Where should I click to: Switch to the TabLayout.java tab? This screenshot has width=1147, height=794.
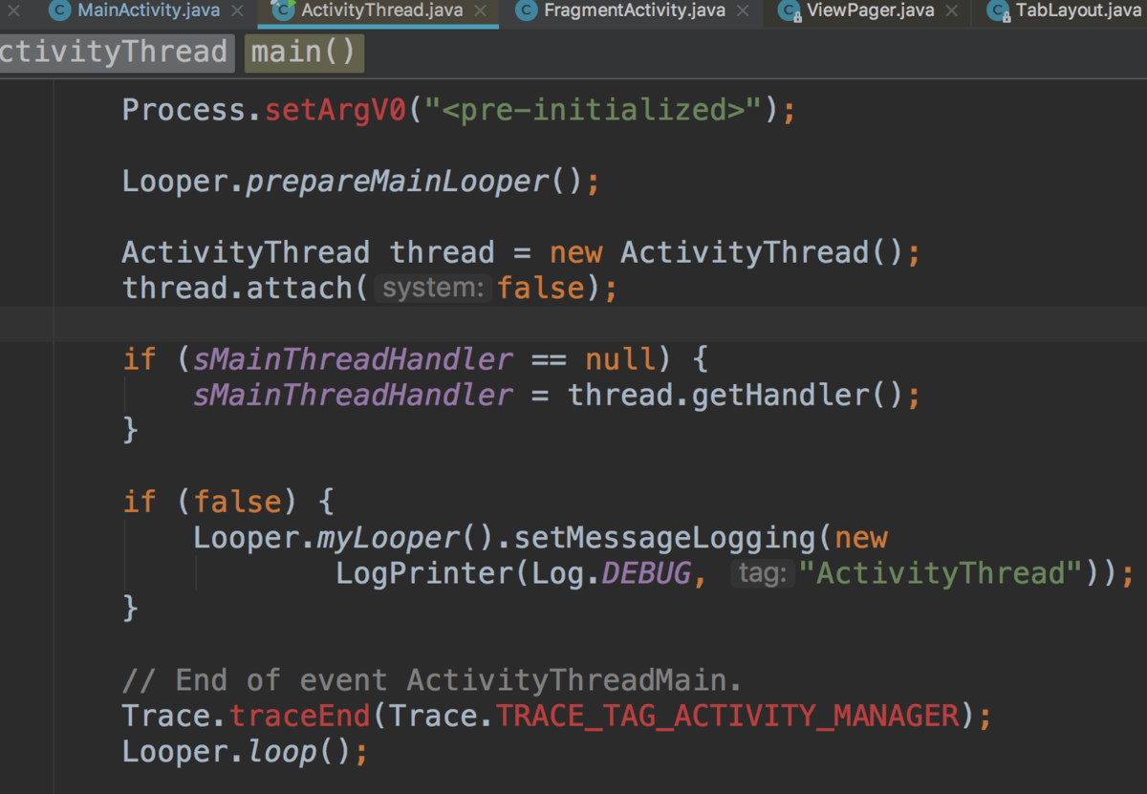[1080, 11]
